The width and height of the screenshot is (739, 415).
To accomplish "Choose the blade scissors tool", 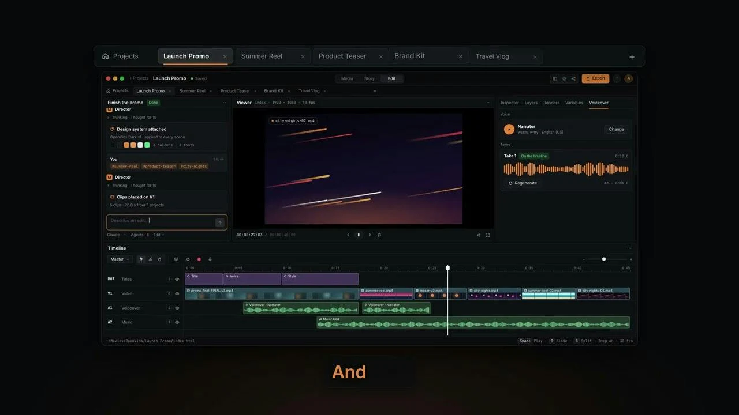I will pos(150,259).
